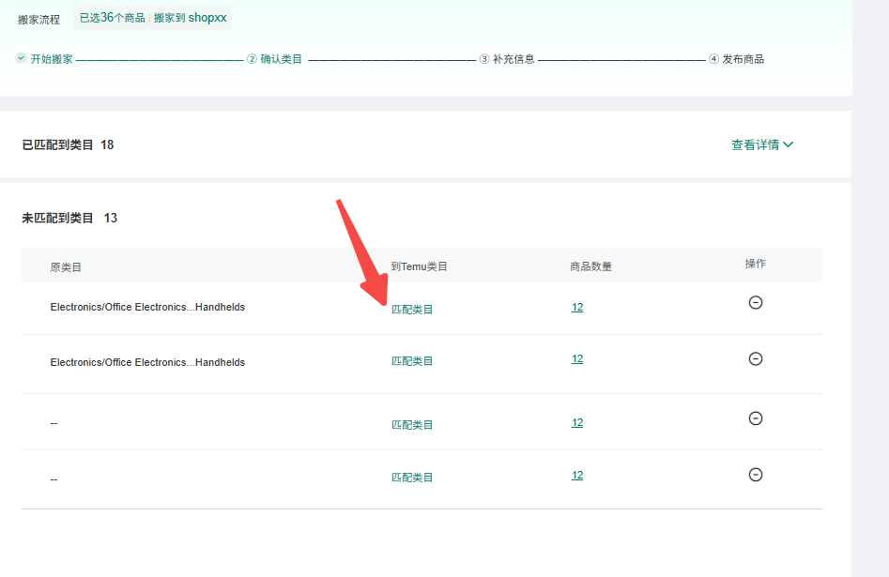Click the checkmark icon beside 开始搬家
This screenshot has height=577, width=889.
21,58
